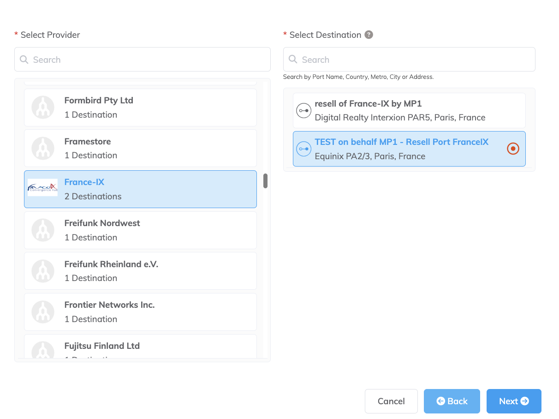
Task: Go Back to the previous step
Action: click(452, 401)
